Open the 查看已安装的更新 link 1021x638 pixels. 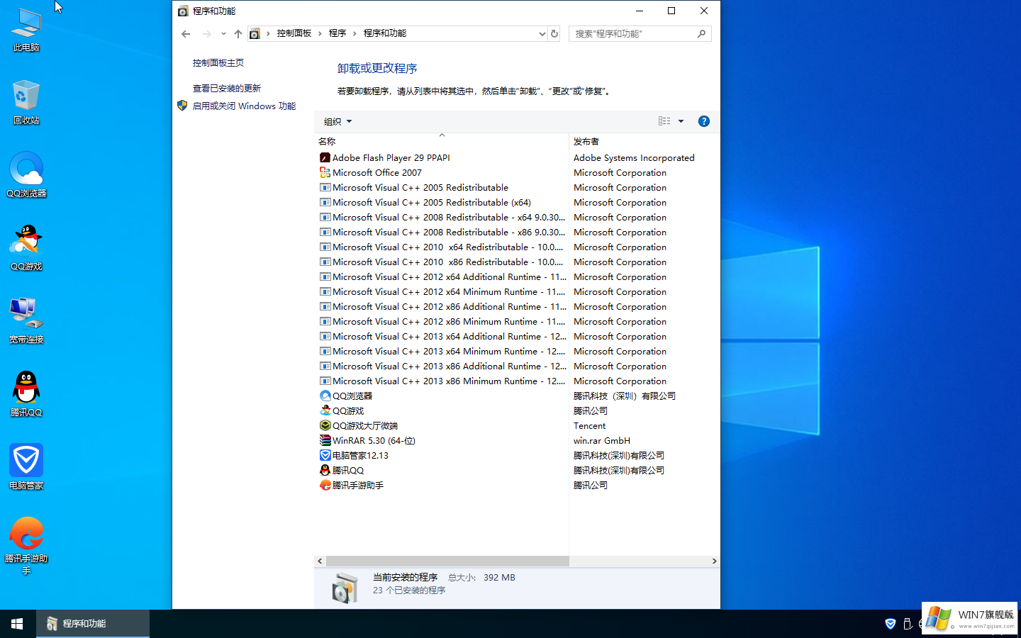tap(227, 89)
